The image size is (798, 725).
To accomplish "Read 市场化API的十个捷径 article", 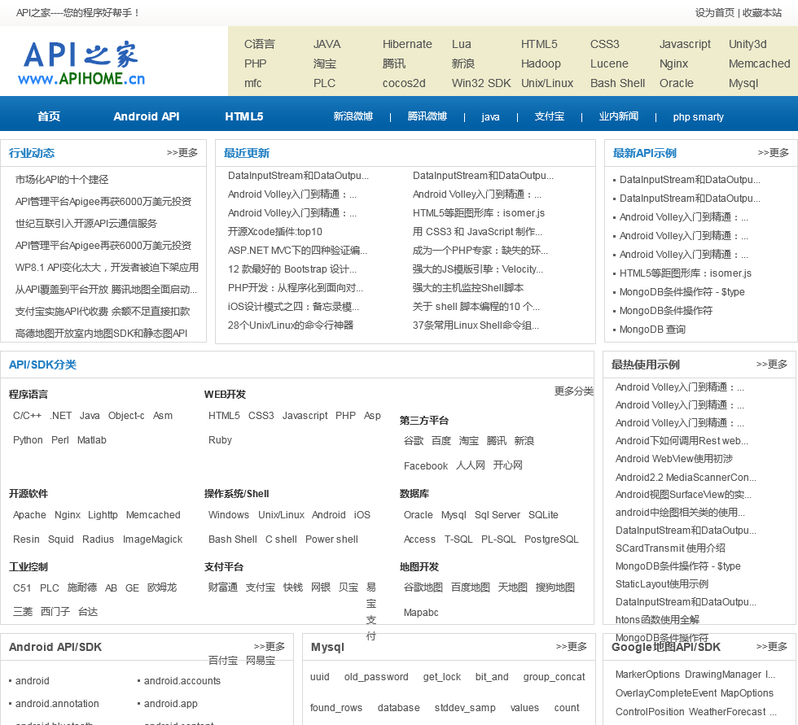I will click(x=62, y=180).
